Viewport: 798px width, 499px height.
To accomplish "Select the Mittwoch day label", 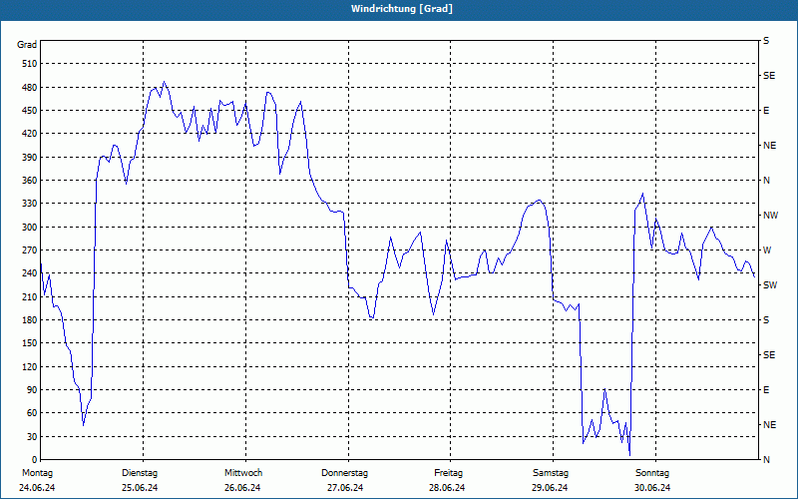I will [243, 473].
